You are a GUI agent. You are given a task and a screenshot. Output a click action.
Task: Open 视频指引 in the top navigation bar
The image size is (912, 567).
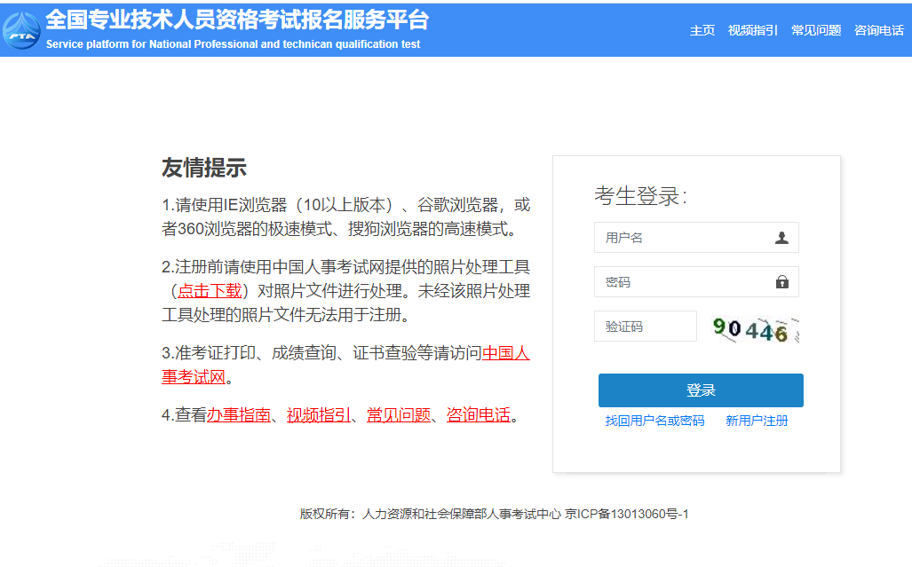point(752,30)
